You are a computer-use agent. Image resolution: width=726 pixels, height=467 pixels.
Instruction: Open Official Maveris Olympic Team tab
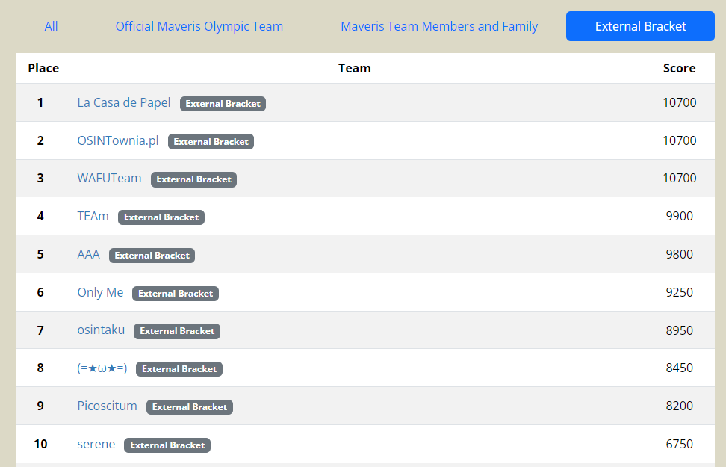tap(199, 26)
